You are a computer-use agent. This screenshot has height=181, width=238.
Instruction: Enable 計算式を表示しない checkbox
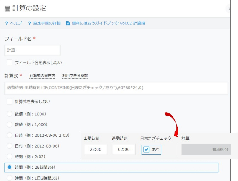(10, 102)
